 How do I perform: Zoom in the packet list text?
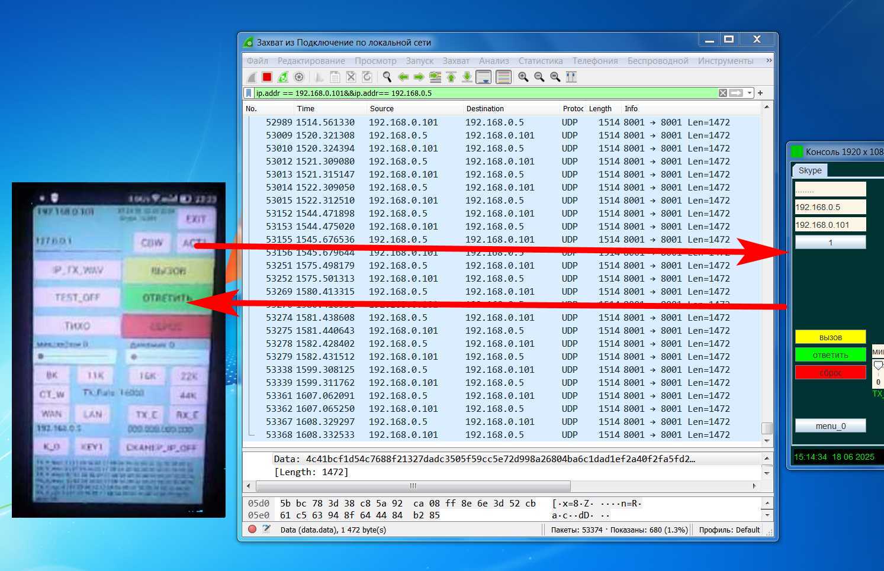[x=523, y=77]
